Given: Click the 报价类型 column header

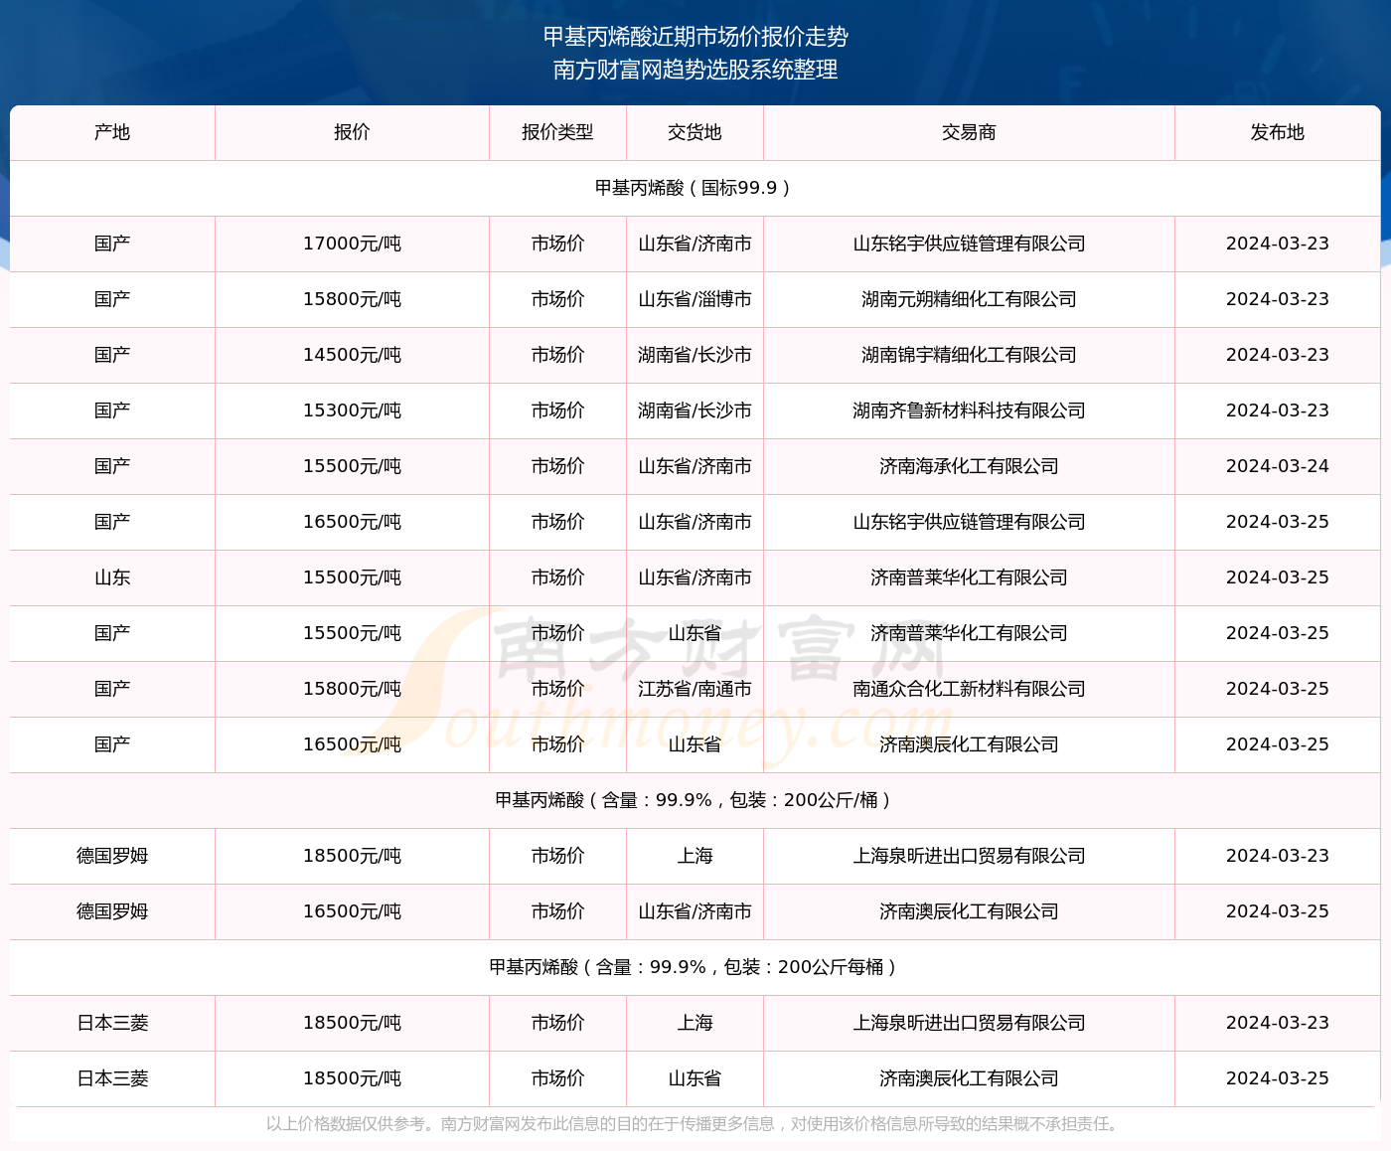Looking at the screenshot, I should pos(557,132).
